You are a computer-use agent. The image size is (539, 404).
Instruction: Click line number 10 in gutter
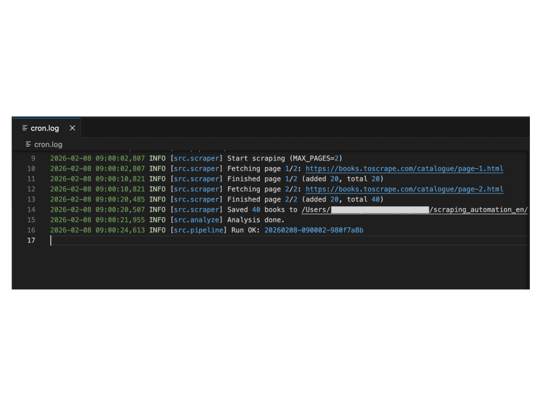(x=31, y=169)
